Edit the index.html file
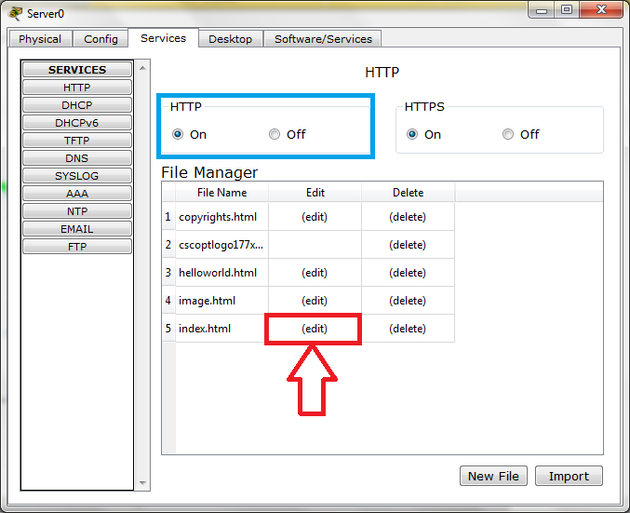The height and width of the screenshot is (513, 630). (x=315, y=329)
